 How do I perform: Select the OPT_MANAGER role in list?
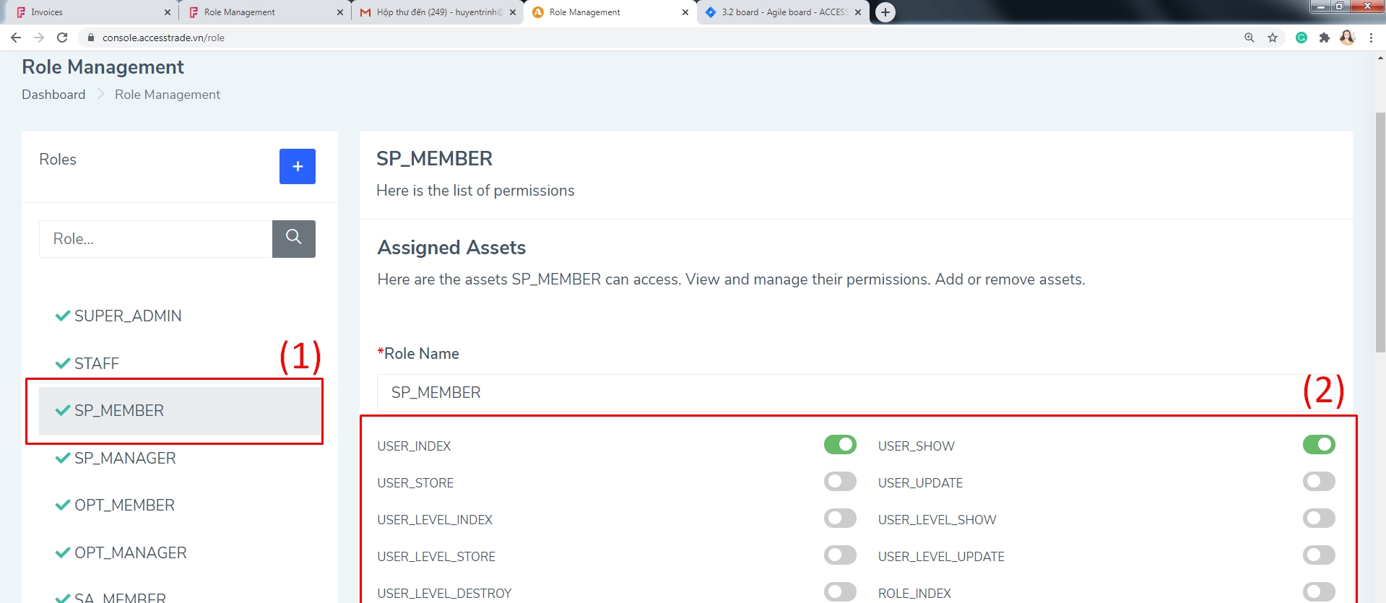coord(130,553)
